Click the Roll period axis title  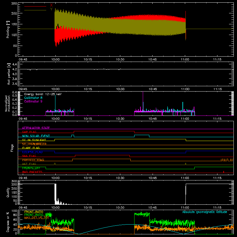coord(9,74)
